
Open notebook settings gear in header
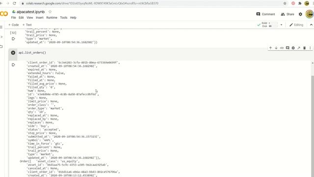click(x=300, y=14)
